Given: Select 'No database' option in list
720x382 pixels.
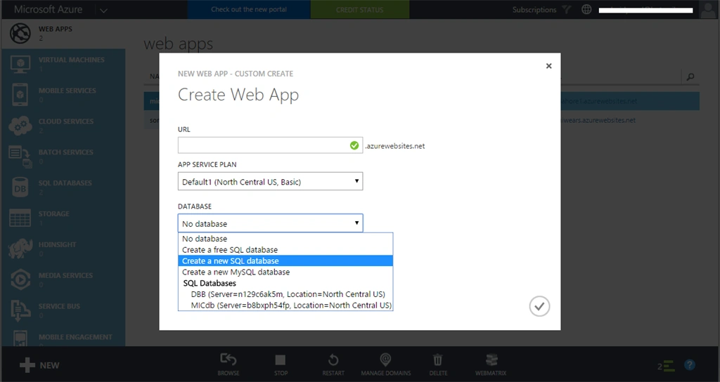Looking at the screenshot, I should click(x=285, y=239).
